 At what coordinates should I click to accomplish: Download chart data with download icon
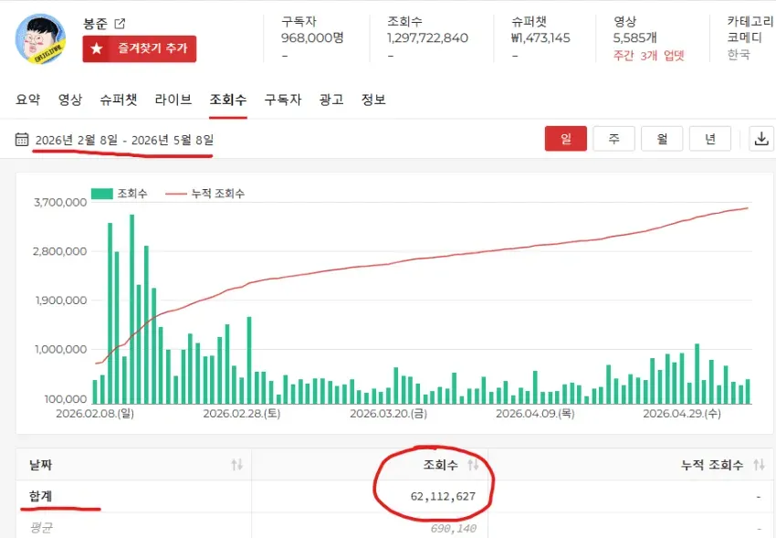pyautogui.click(x=761, y=139)
